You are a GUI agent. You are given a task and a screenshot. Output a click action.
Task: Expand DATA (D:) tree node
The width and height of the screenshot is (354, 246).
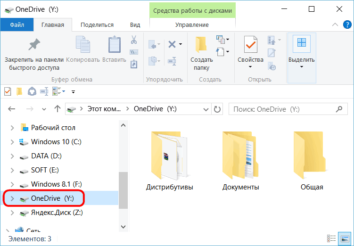12,156
